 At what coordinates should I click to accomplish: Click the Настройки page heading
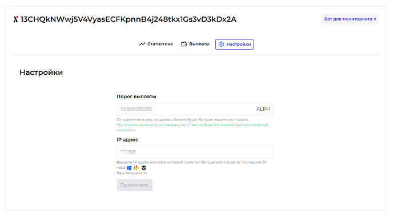coord(41,72)
